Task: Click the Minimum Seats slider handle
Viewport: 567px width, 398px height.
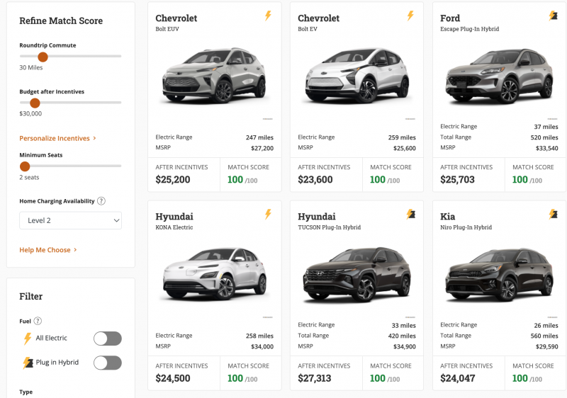Action: [x=25, y=166]
